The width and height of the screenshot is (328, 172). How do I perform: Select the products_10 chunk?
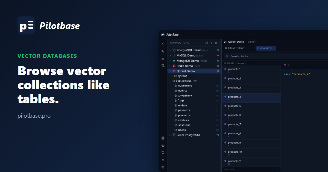tap(251, 153)
